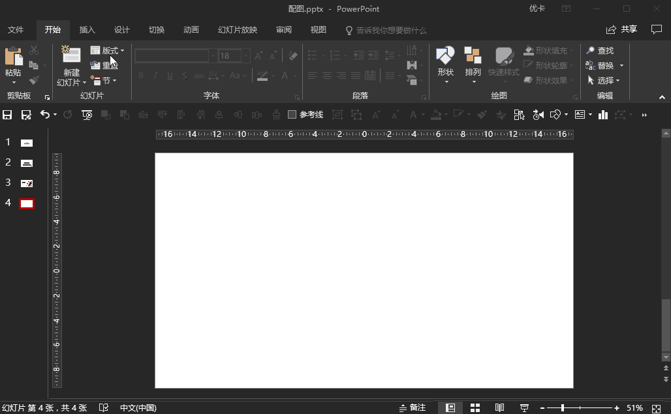Switch to the 设计 (Design) ribbon tab
The image size is (671, 414).
[x=121, y=30]
